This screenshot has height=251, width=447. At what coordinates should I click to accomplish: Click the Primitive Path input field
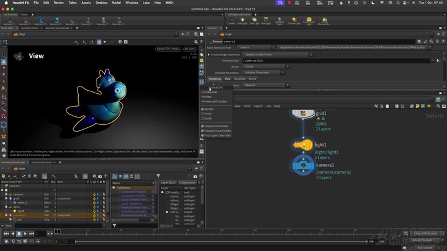pos(336,60)
